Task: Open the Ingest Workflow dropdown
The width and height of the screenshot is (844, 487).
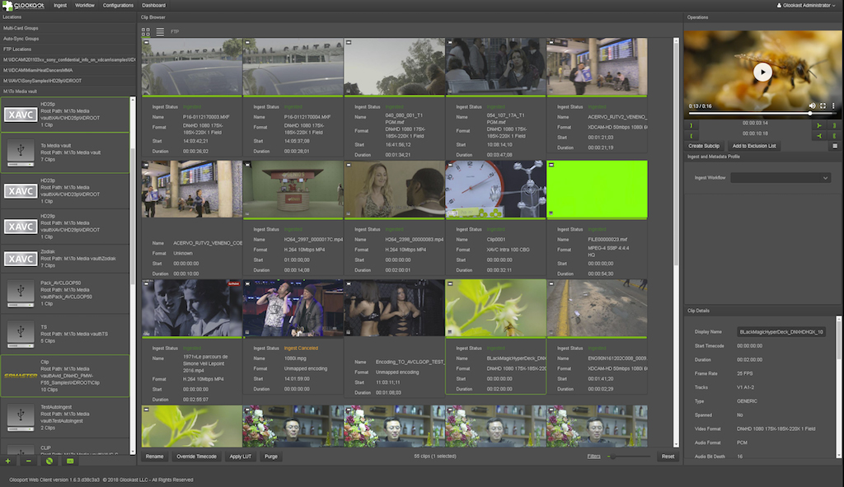Action: 781,178
